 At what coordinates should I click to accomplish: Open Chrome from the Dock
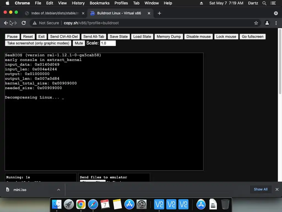tap(81, 204)
